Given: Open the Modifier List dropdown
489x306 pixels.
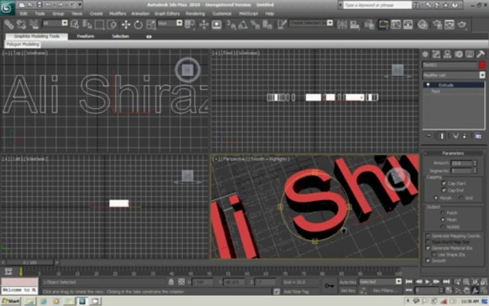Looking at the screenshot, I should coord(454,75).
